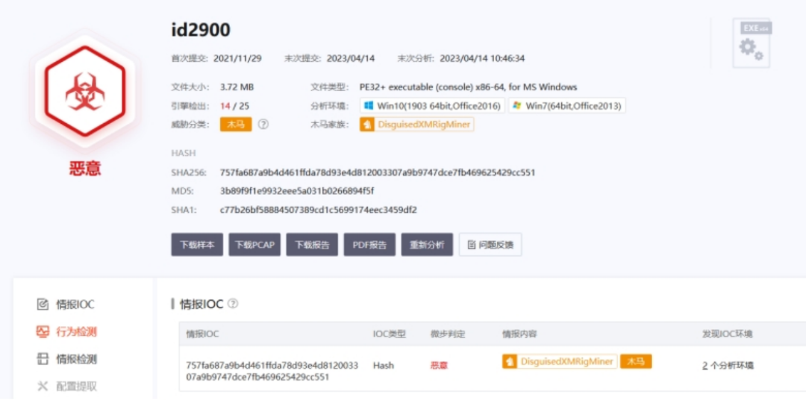Viewport: 806px width, 400px height.
Task: Click the DisguisedXMRigMiner family tag in file details
Action: coord(417,125)
